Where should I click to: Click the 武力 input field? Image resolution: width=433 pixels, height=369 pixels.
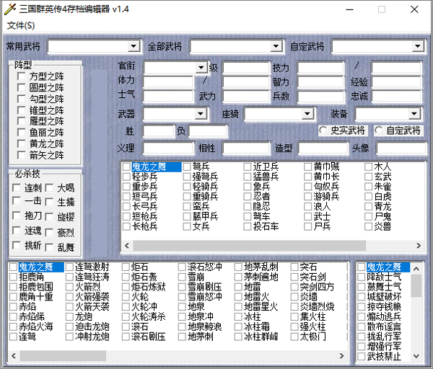[x=246, y=97]
